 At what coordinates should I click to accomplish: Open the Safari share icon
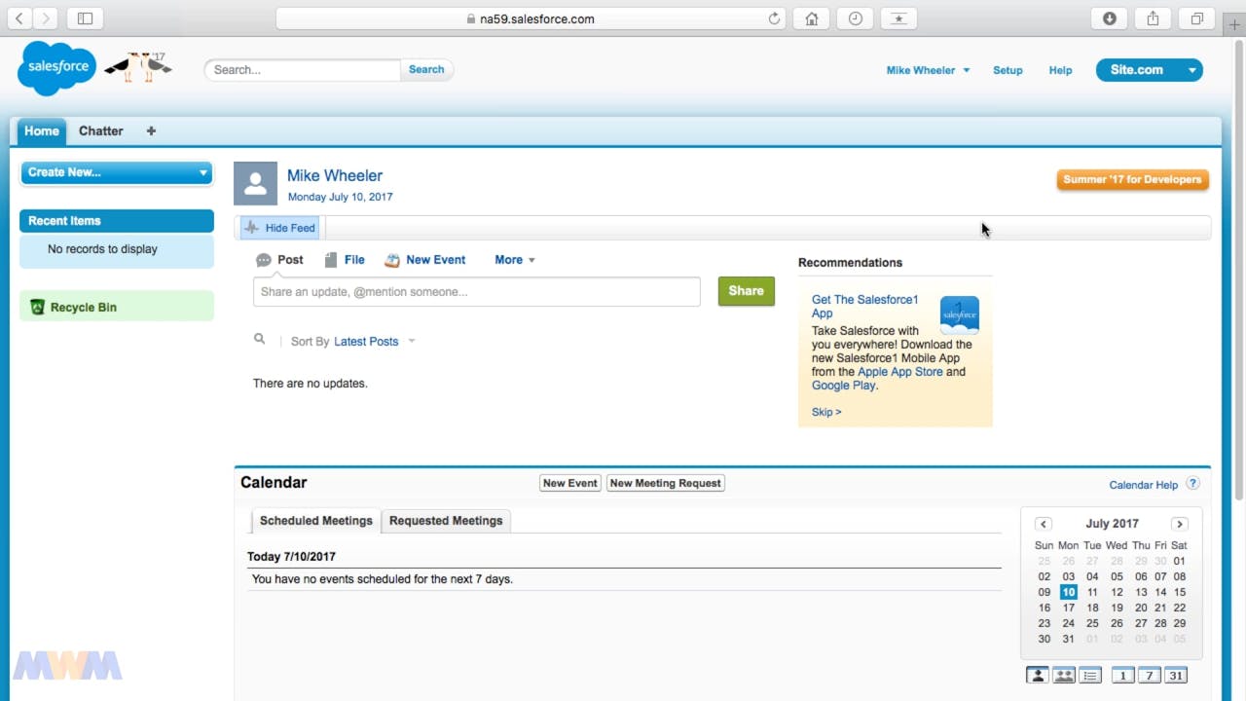1153,18
